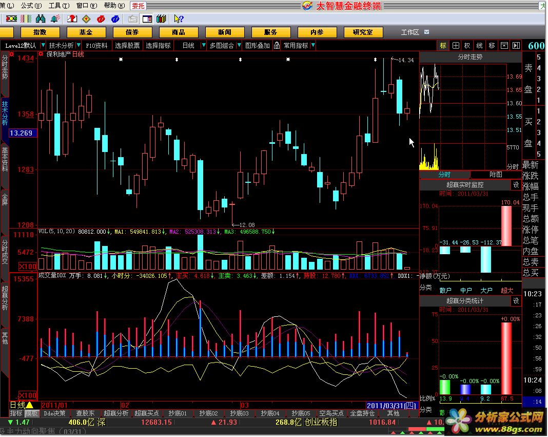Click the striped color bars toolbar icon
548x437 pixels.
[26, 19]
